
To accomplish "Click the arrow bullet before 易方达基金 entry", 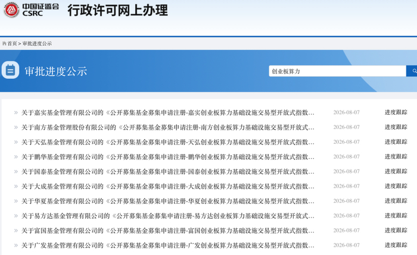I will [16, 216].
